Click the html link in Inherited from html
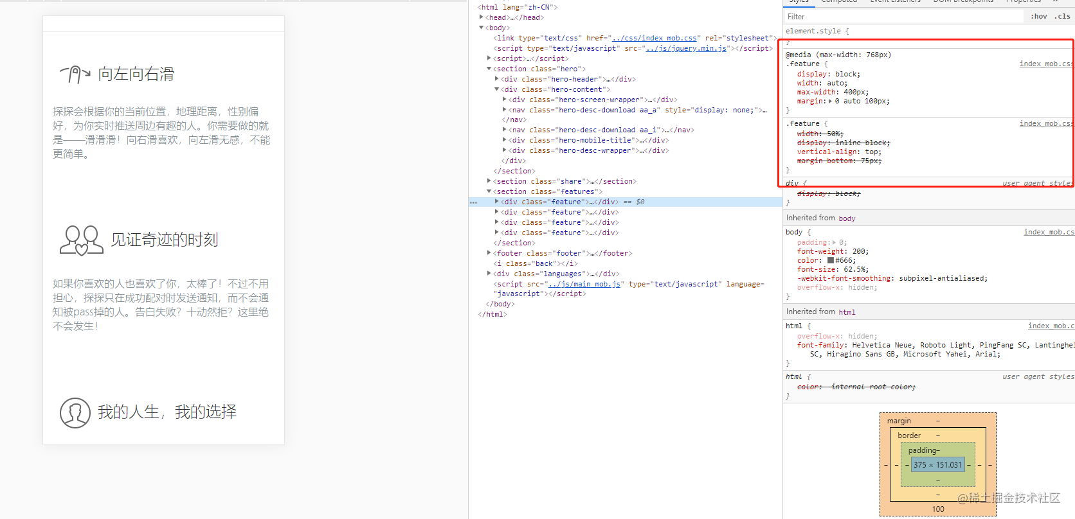 [x=847, y=313]
